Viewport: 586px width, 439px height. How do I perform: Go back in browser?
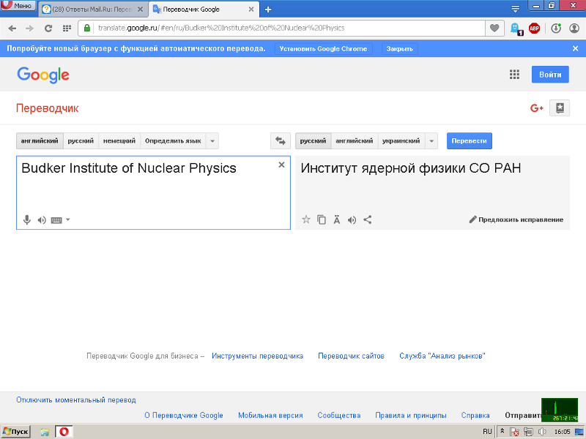coord(12,29)
